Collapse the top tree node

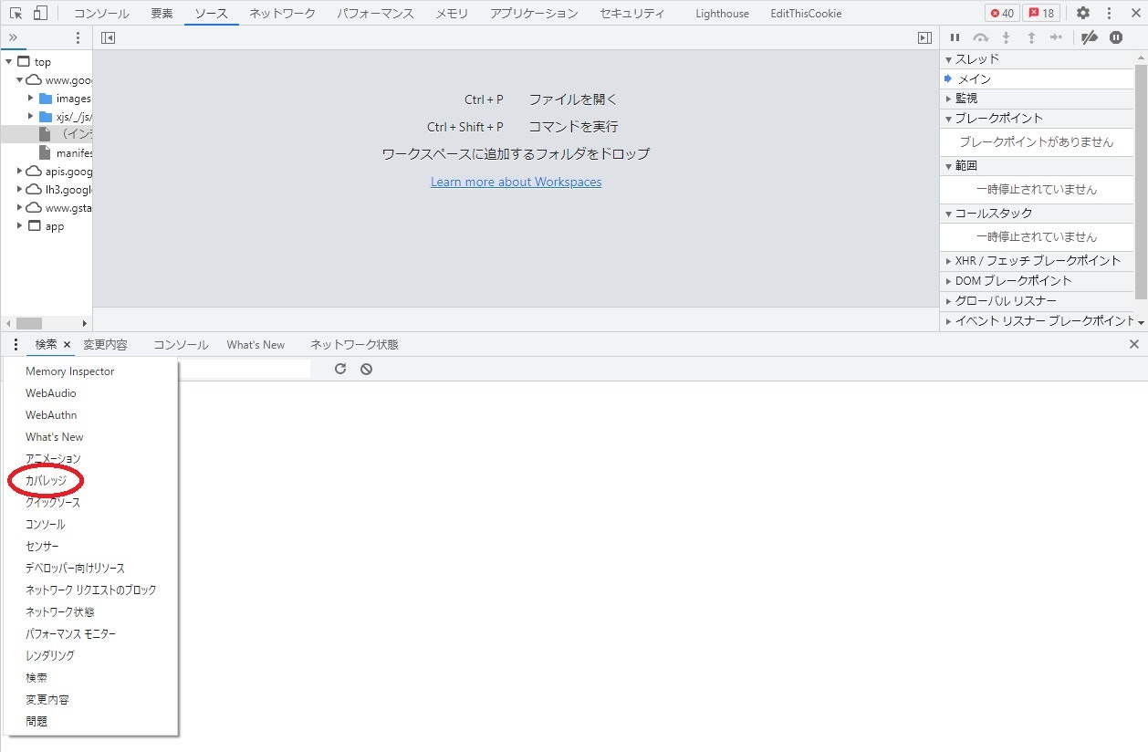tap(9, 62)
